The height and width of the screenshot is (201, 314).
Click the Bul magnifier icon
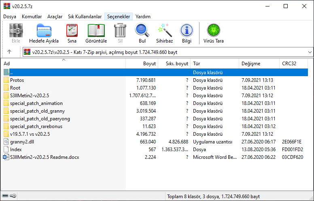click(x=142, y=30)
